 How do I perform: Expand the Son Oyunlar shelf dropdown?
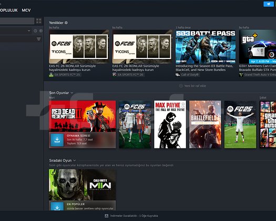pos(72,93)
